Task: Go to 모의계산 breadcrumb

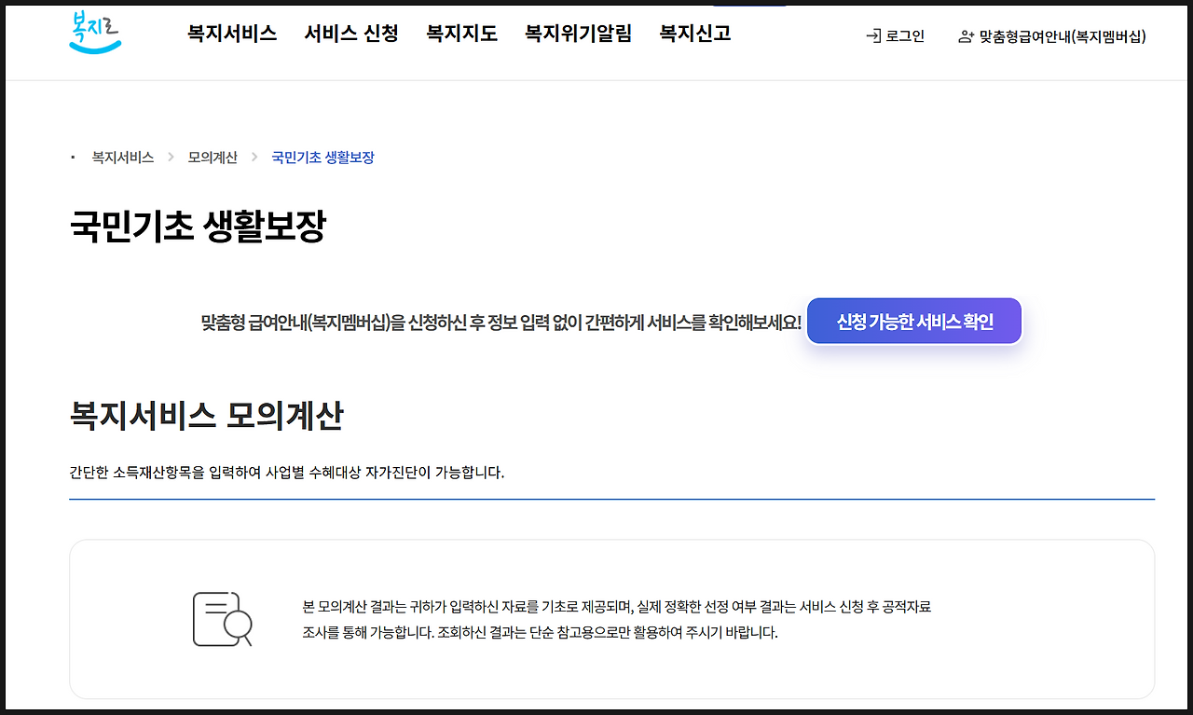Action: [x=213, y=158]
